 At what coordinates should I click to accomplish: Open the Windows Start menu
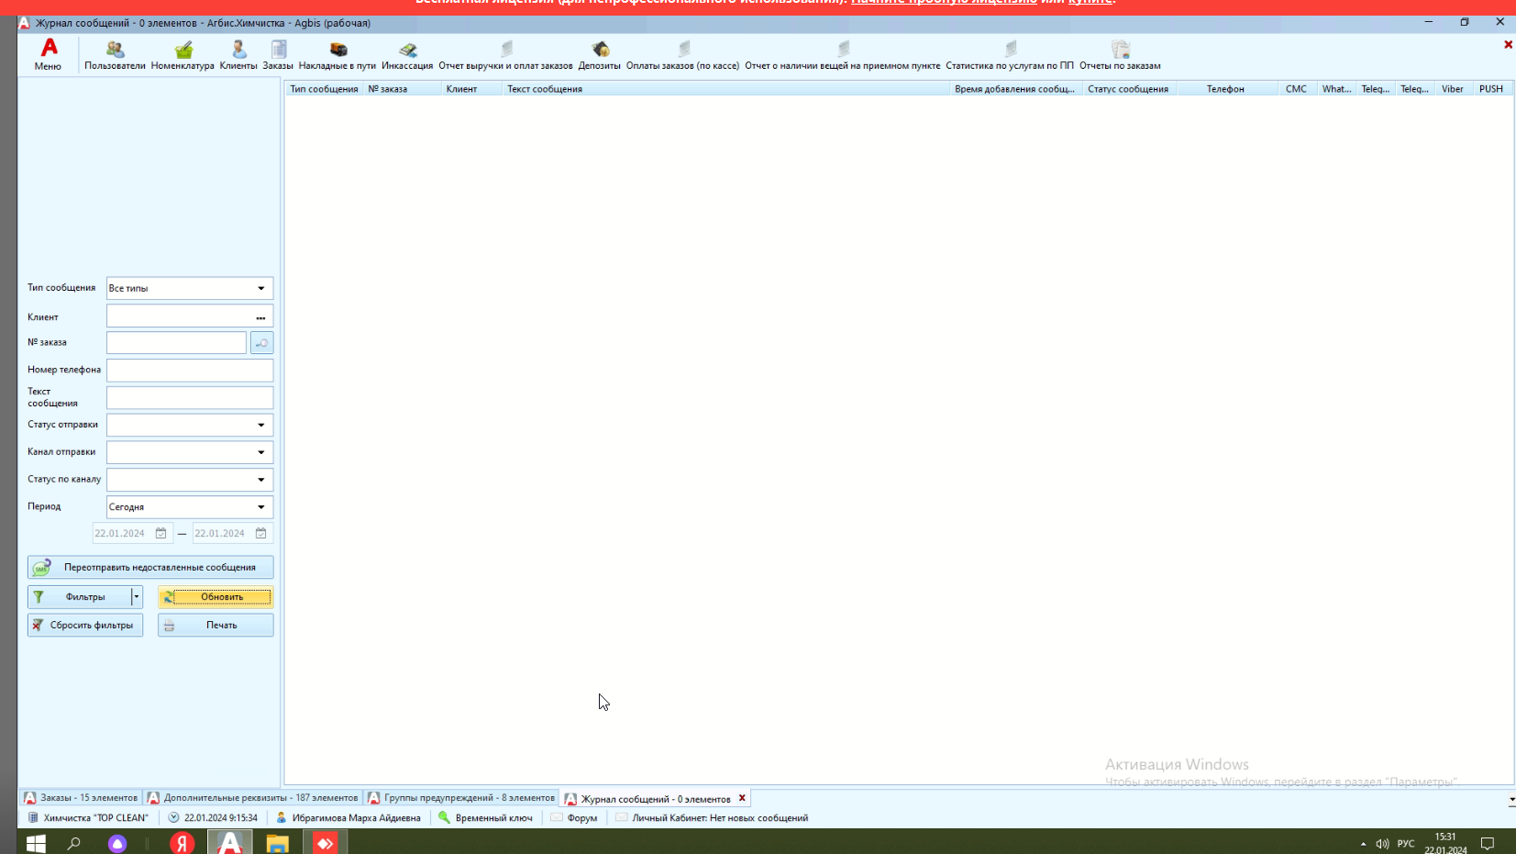(x=36, y=843)
